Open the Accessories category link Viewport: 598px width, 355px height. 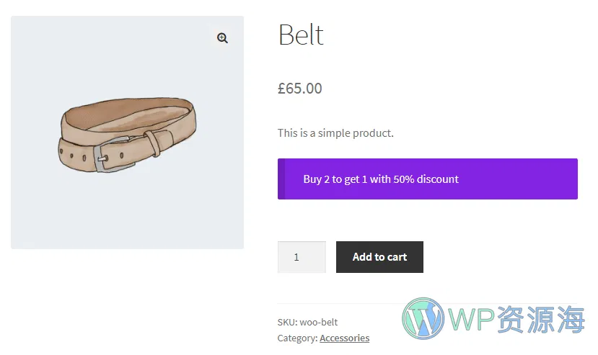[x=344, y=338]
